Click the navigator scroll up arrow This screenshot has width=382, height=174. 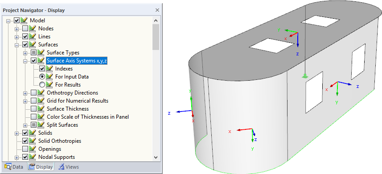pyautogui.click(x=156, y=21)
